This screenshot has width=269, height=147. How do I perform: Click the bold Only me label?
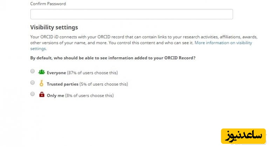tap(55, 96)
